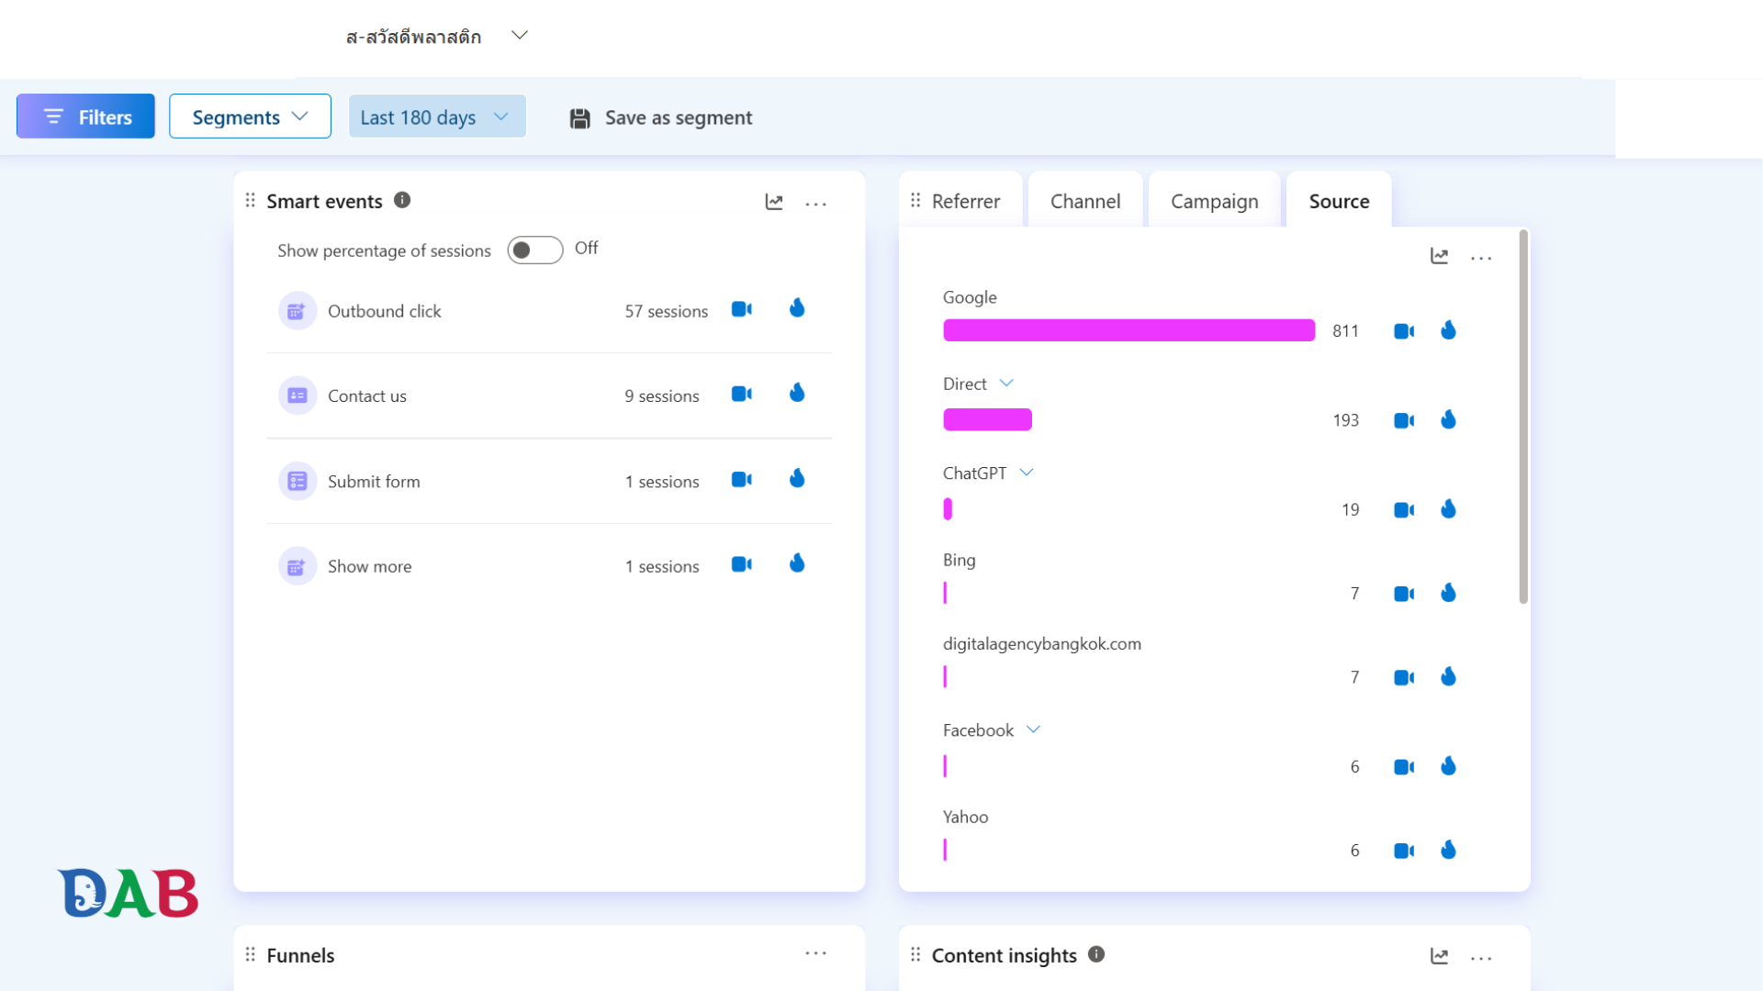Click the ChatGPT source magenta bar
Viewport: 1763px width, 991px height.
click(948, 509)
